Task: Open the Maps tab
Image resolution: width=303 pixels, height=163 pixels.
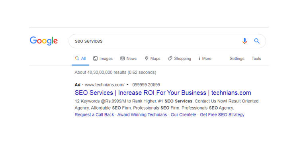Action: click(152, 59)
